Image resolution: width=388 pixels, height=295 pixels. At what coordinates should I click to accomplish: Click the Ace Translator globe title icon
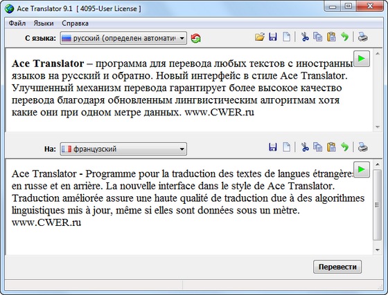pos(10,8)
